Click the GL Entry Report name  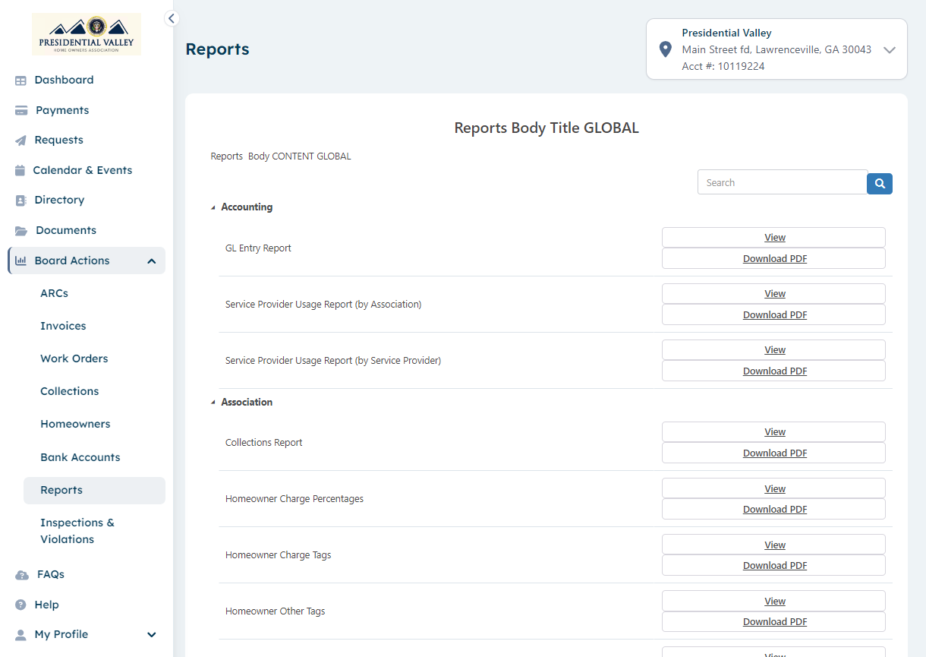click(x=258, y=248)
